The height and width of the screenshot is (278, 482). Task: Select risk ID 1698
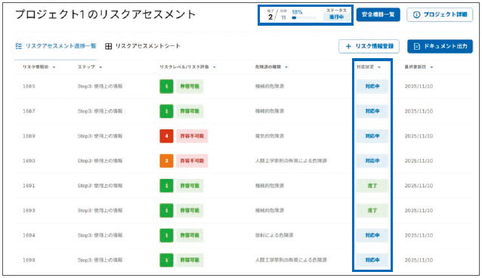29,260
